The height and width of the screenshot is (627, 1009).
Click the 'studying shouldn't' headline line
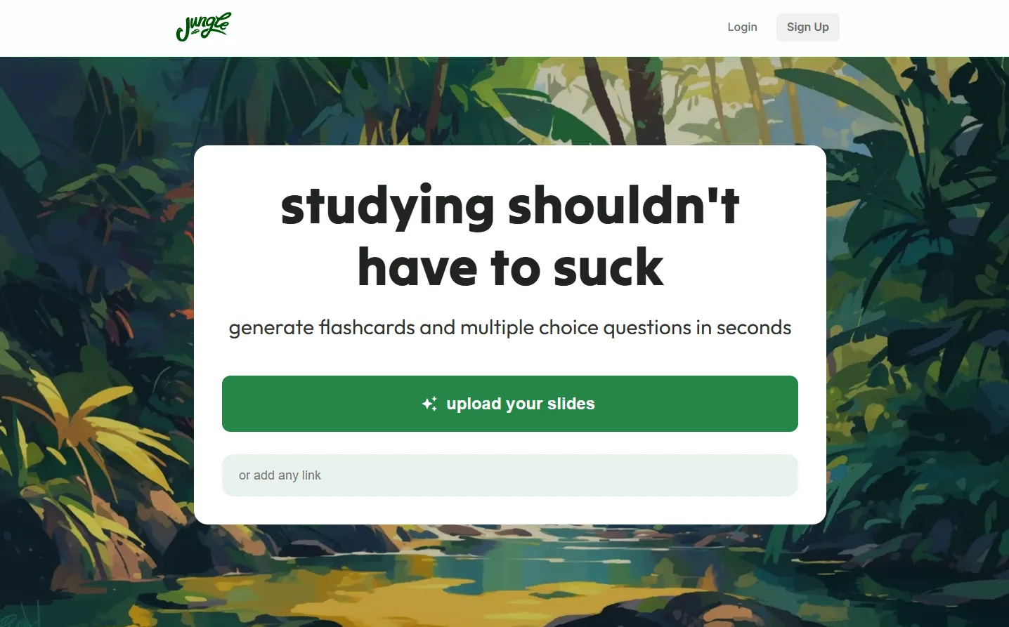click(510, 205)
